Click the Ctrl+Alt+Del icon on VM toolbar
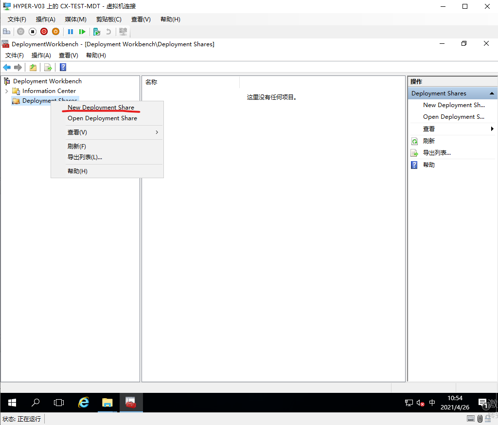 [x=6, y=31]
